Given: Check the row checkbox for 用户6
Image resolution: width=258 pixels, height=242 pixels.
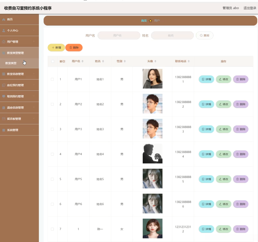Looking at the screenshot, I should pos(52,204).
